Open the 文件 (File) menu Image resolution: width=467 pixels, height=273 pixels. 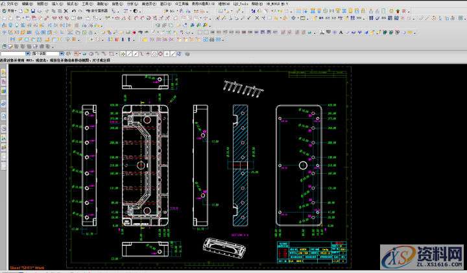click(11, 3)
